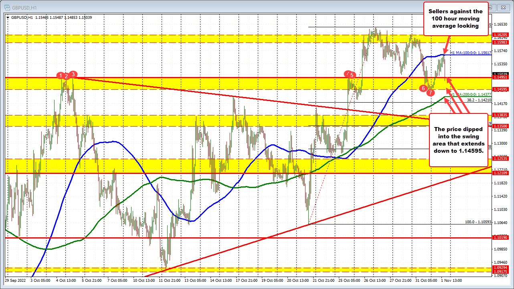Open the chart properties dropdown arrow near GBPUSD,H1

coord(7,18)
